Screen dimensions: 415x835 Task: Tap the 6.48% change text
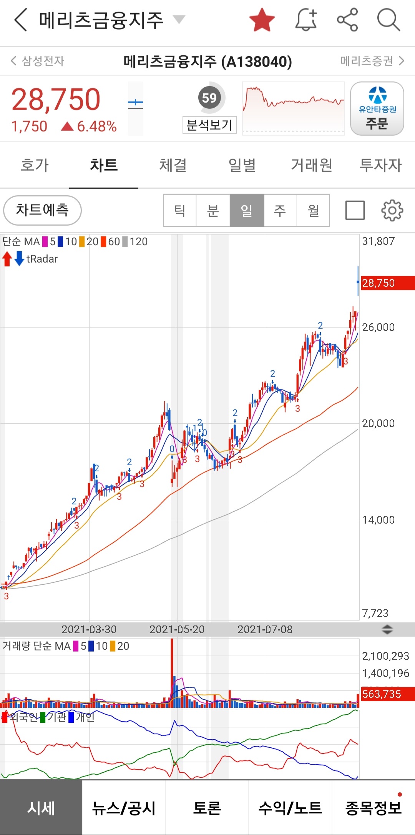click(97, 126)
